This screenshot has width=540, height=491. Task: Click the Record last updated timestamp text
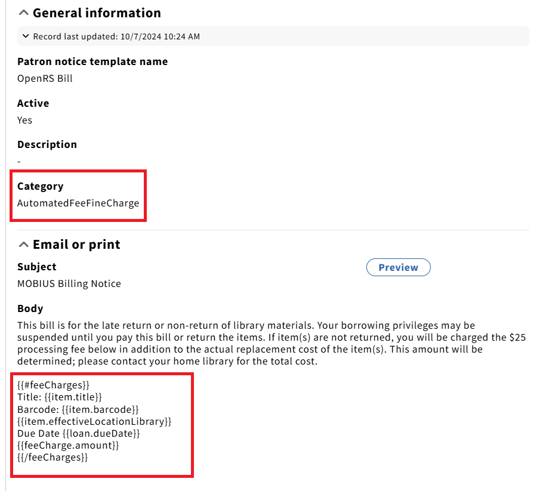116,36
